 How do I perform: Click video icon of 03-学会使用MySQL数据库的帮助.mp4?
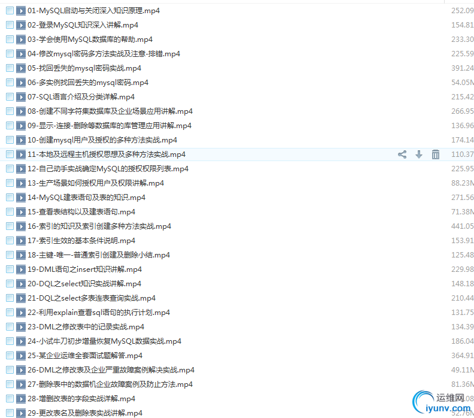click(x=21, y=40)
